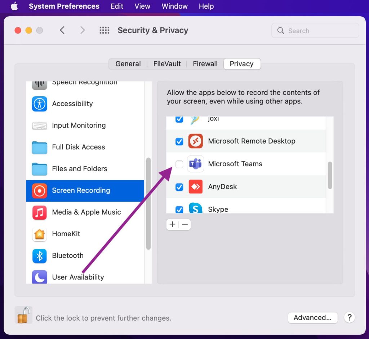Select the AnyDesk name text
Image resolution: width=369 pixels, height=339 pixels.
pos(222,186)
